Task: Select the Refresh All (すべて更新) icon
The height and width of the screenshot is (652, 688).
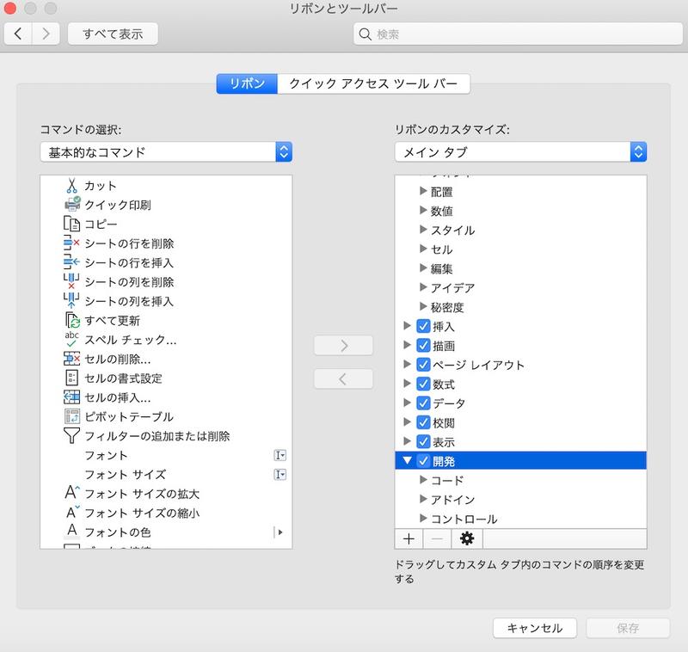Action: pos(71,320)
